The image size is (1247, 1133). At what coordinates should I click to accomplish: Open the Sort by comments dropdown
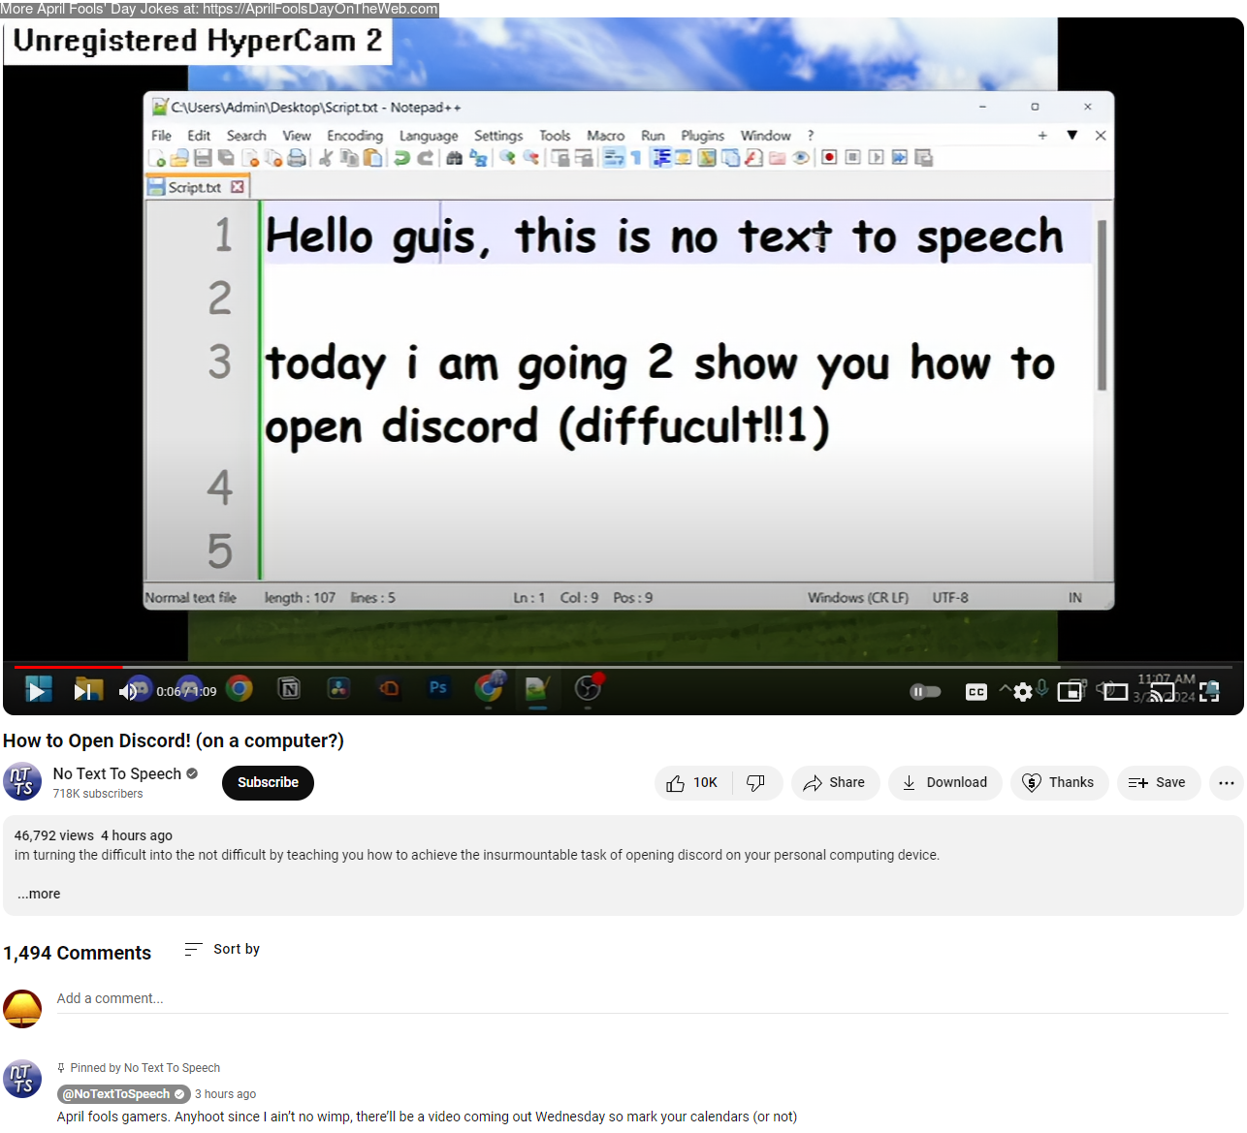coord(222,949)
